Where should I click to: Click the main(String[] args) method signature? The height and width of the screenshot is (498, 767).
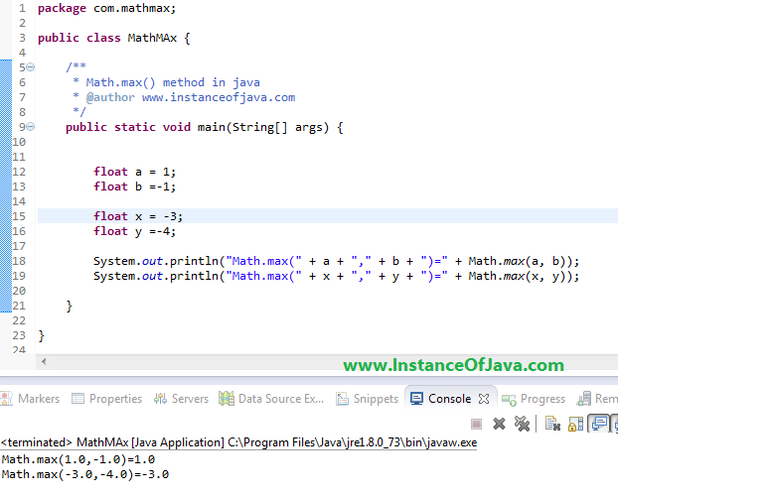coord(263,127)
